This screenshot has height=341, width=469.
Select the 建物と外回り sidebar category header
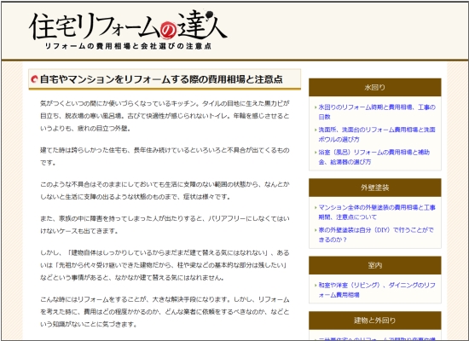point(375,321)
